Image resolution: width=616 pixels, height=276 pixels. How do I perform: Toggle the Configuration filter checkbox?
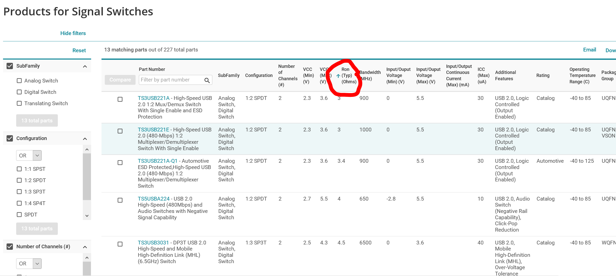click(10, 138)
